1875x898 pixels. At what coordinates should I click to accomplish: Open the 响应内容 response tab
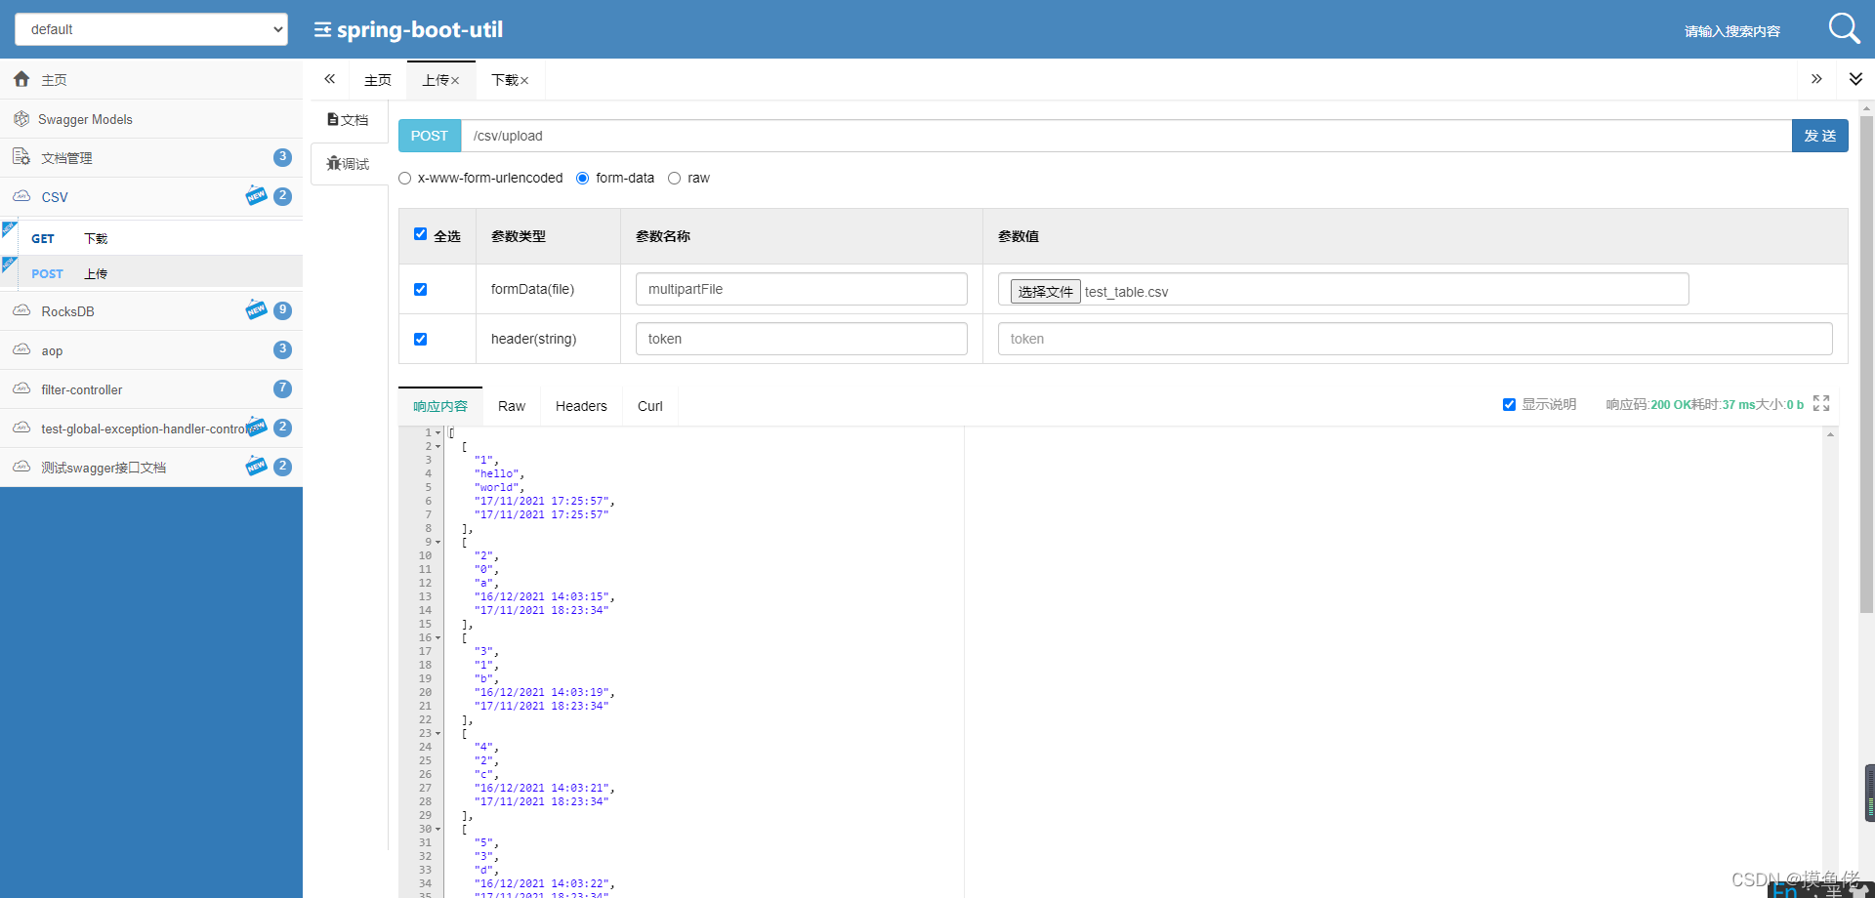tap(440, 406)
